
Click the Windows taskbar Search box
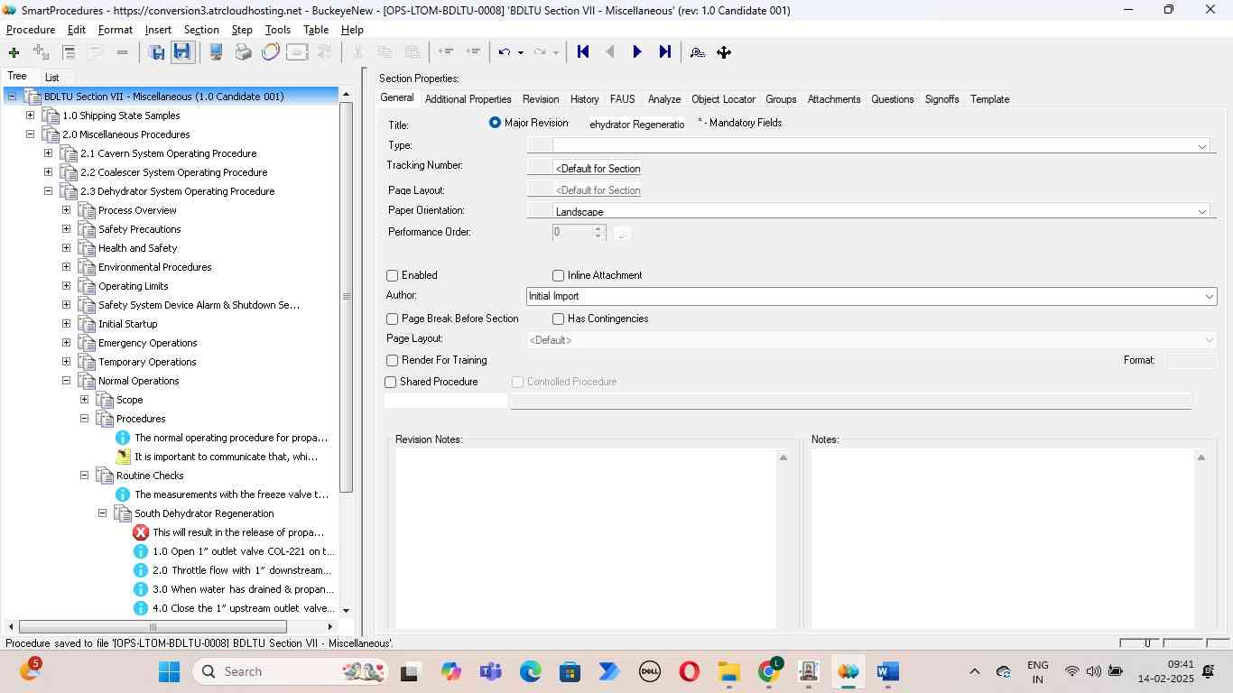pyautogui.click(x=291, y=671)
